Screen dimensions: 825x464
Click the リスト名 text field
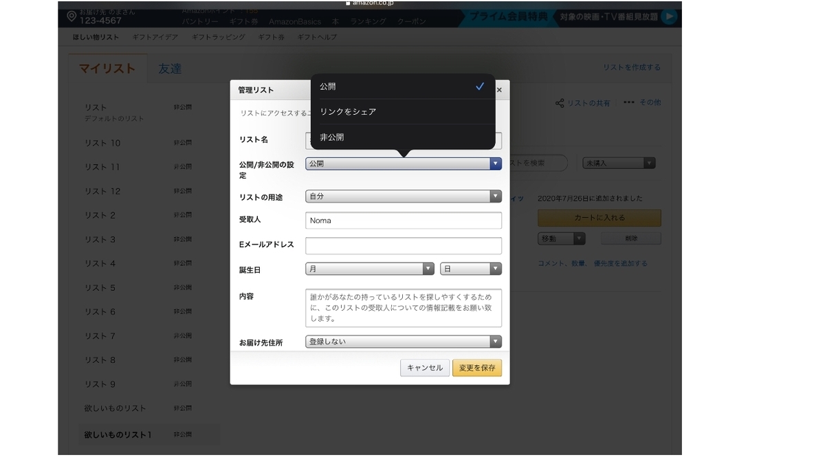point(404,140)
